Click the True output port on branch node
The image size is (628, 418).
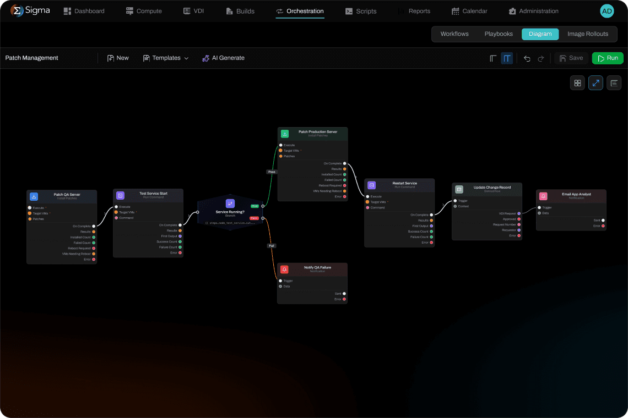[263, 206]
